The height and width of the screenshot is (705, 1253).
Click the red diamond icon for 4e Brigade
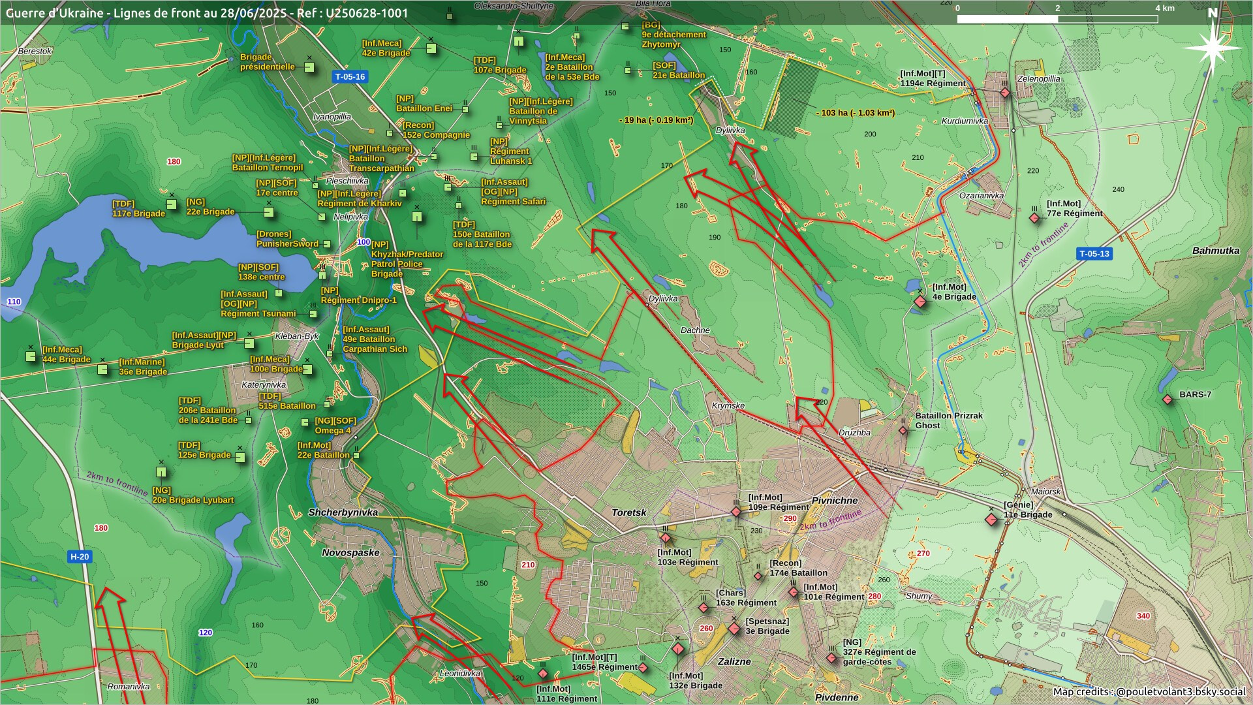pos(920,302)
